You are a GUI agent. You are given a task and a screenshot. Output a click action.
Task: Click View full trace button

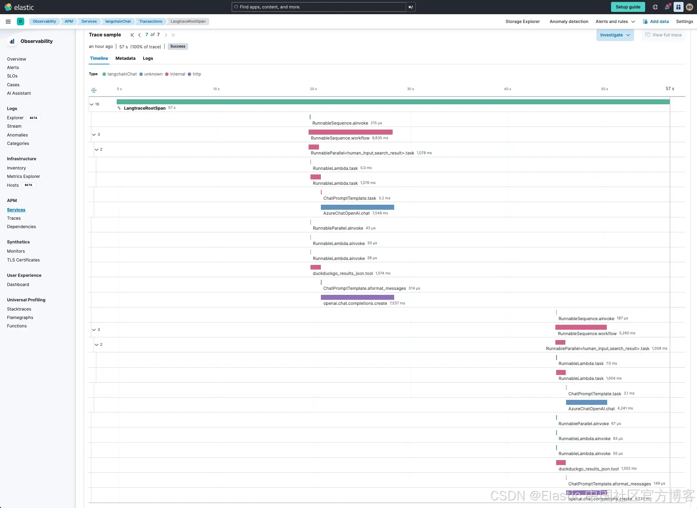(663, 35)
